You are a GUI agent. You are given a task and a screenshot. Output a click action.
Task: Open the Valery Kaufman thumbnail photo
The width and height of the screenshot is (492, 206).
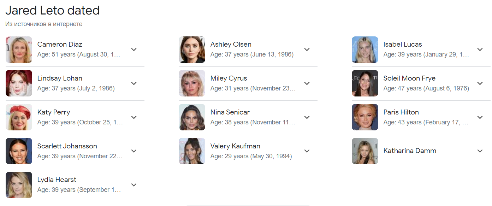click(192, 151)
